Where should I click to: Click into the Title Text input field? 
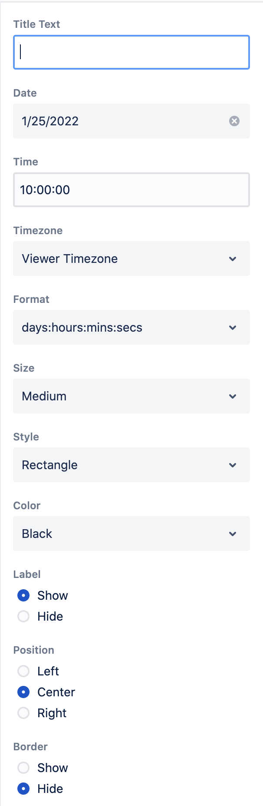click(131, 52)
